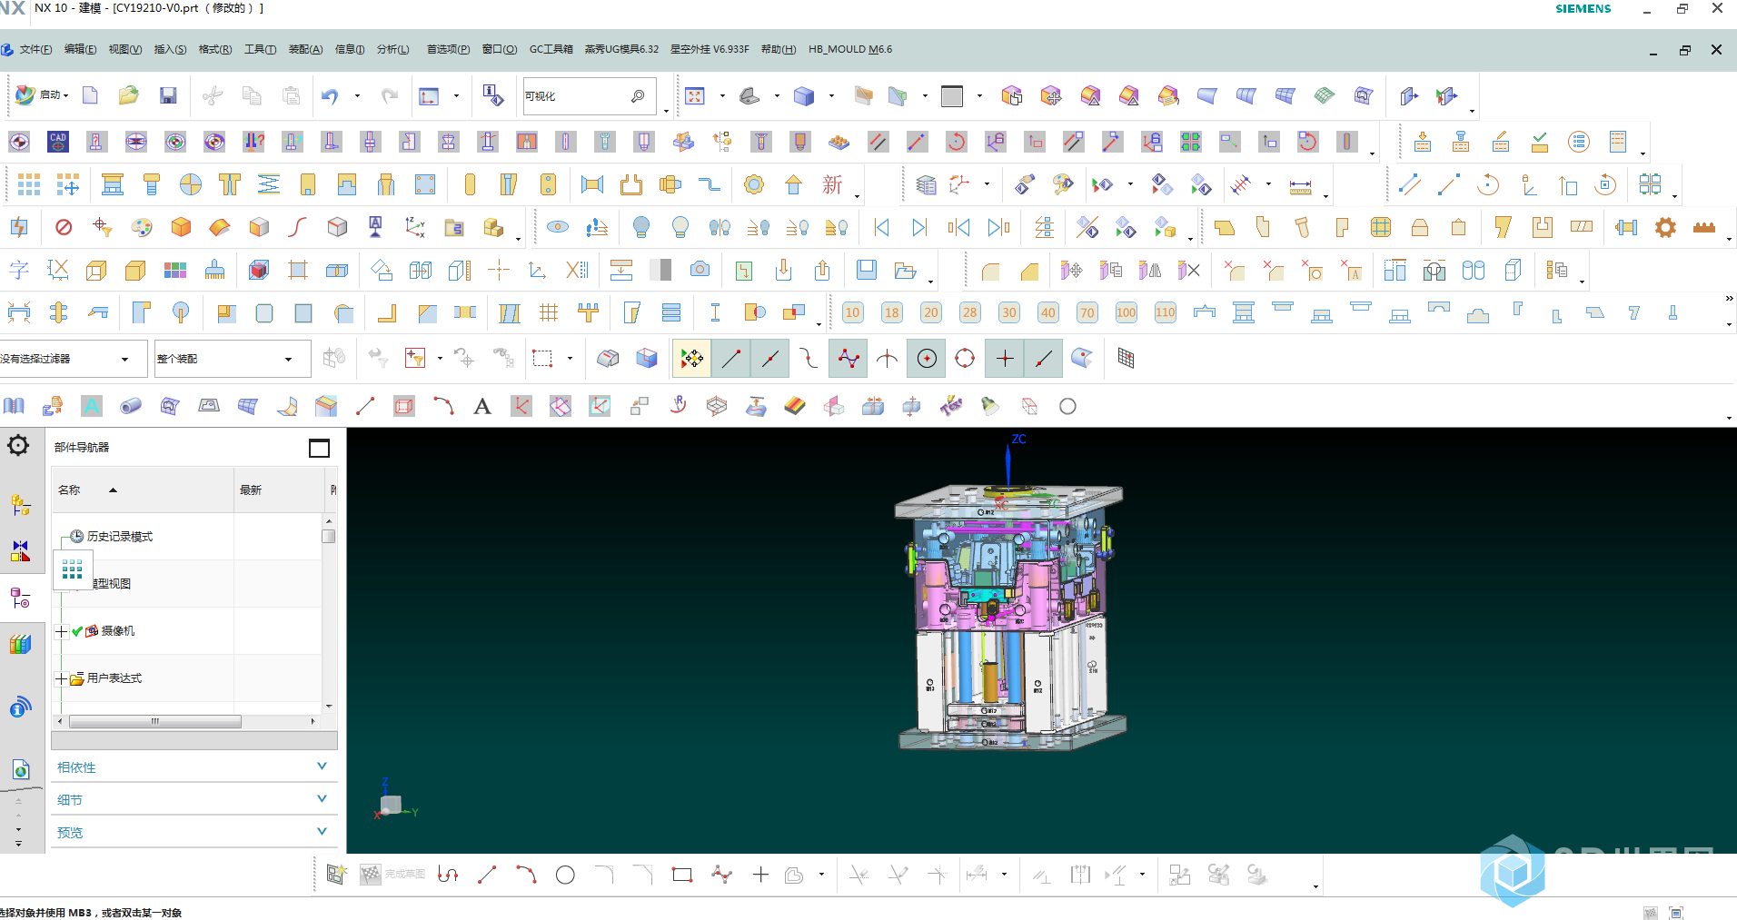Open the 插入(S) menu

point(170,49)
